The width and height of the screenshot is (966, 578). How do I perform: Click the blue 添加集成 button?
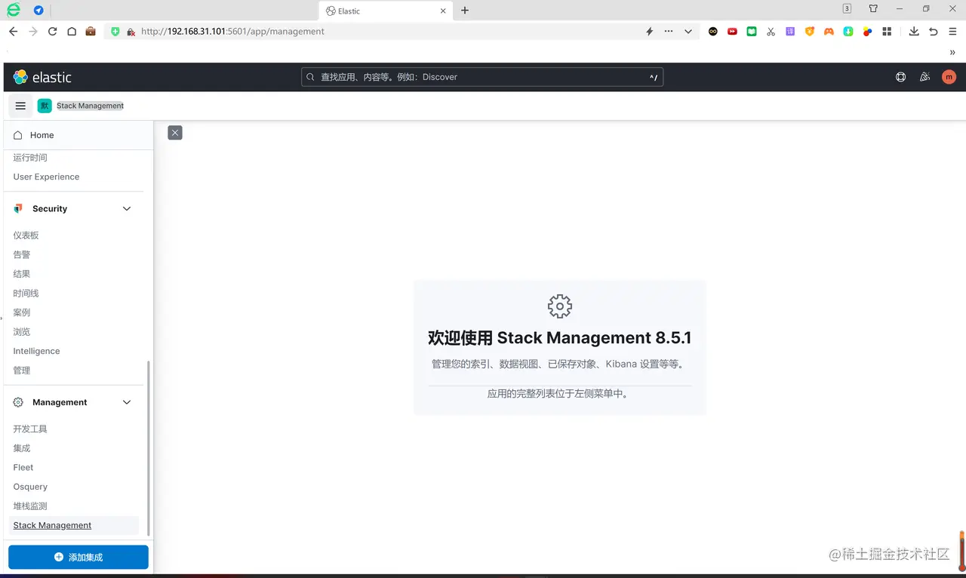78,557
